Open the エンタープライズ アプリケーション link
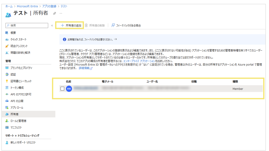This screenshot has width=269, height=151. 139,61
